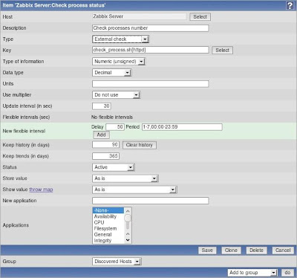Click Select button next to Host field
The height and width of the screenshot is (278, 297).
[200, 17]
